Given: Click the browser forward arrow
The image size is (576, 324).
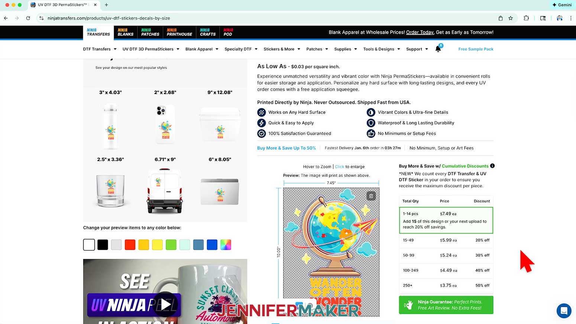Looking at the screenshot, I should point(17,18).
